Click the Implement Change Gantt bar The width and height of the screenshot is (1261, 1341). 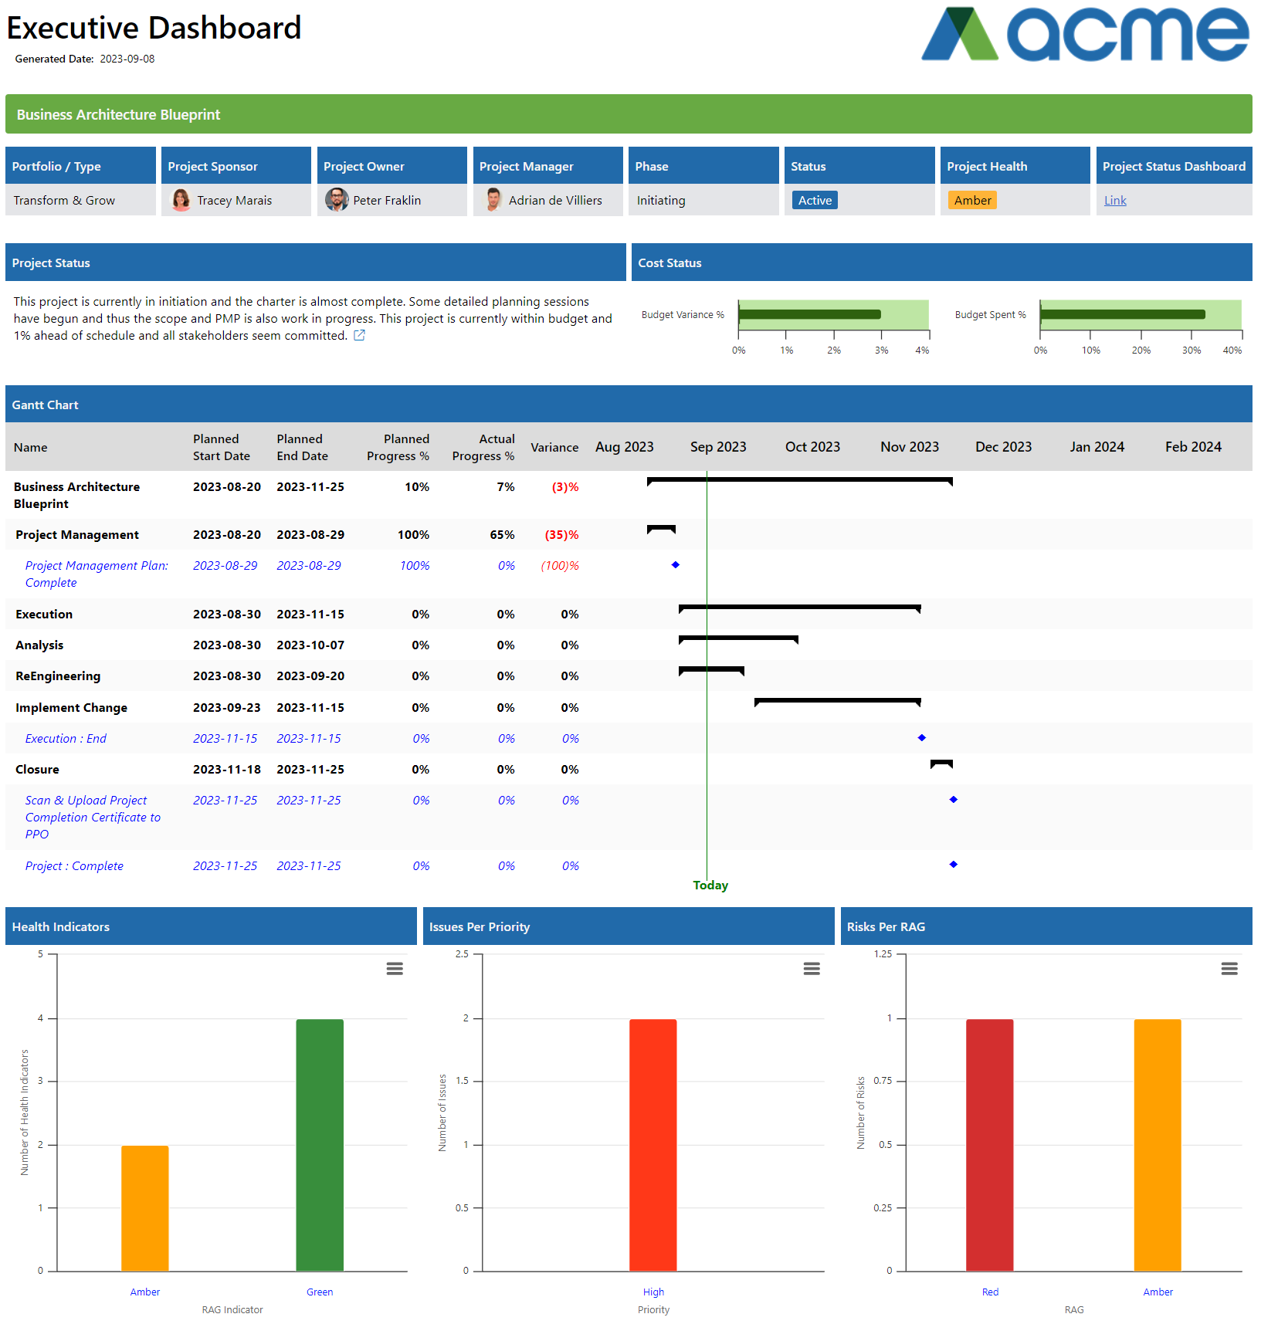[837, 701]
